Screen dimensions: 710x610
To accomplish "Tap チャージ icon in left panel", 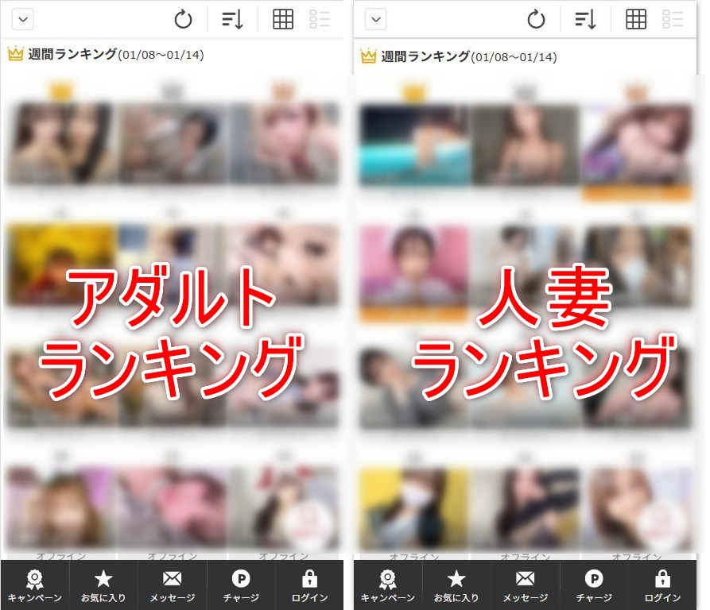I will [x=240, y=585].
